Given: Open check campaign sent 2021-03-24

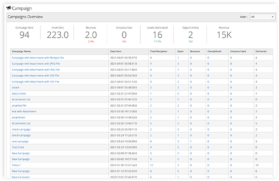Looking at the screenshot, I should point(21,135).
